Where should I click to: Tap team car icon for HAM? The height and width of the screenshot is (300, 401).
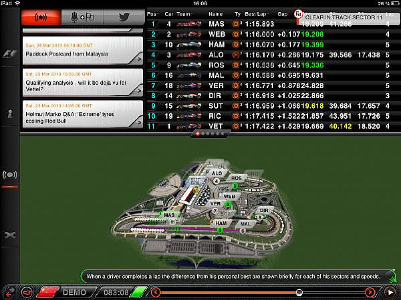click(189, 45)
